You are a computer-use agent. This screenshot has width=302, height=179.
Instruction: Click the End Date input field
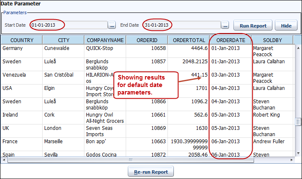pyautogui.click(x=182, y=25)
